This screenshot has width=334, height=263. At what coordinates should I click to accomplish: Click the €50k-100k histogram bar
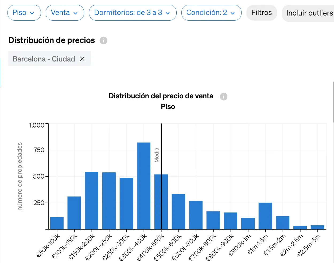(57, 223)
